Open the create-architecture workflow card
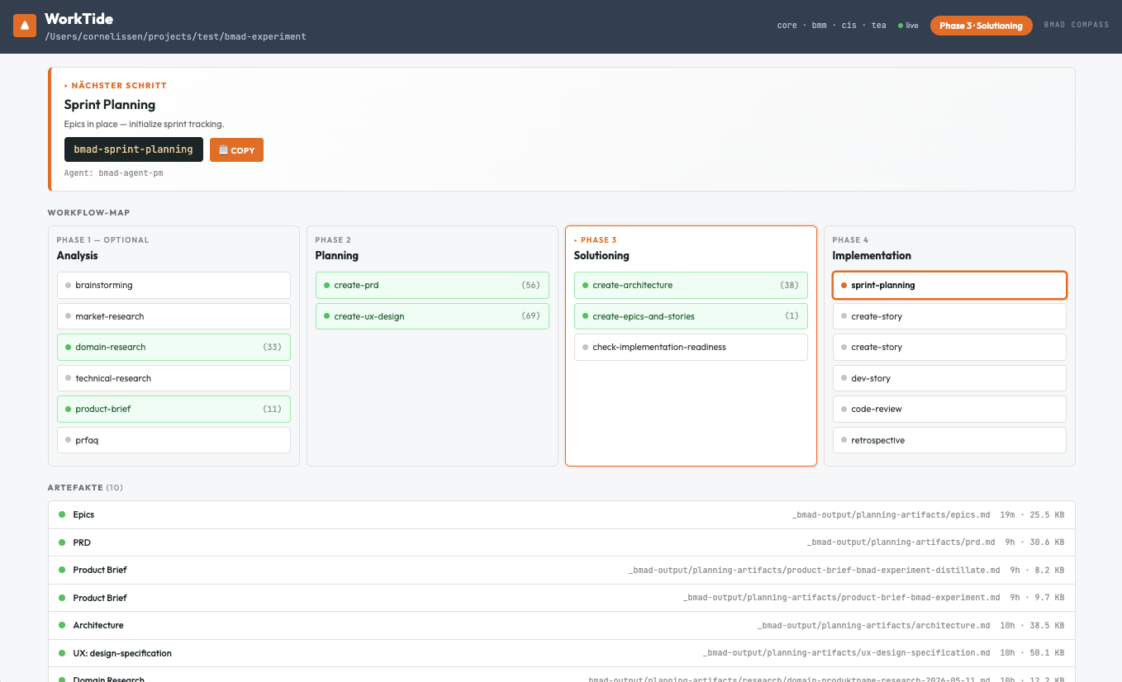 pyautogui.click(x=691, y=285)
